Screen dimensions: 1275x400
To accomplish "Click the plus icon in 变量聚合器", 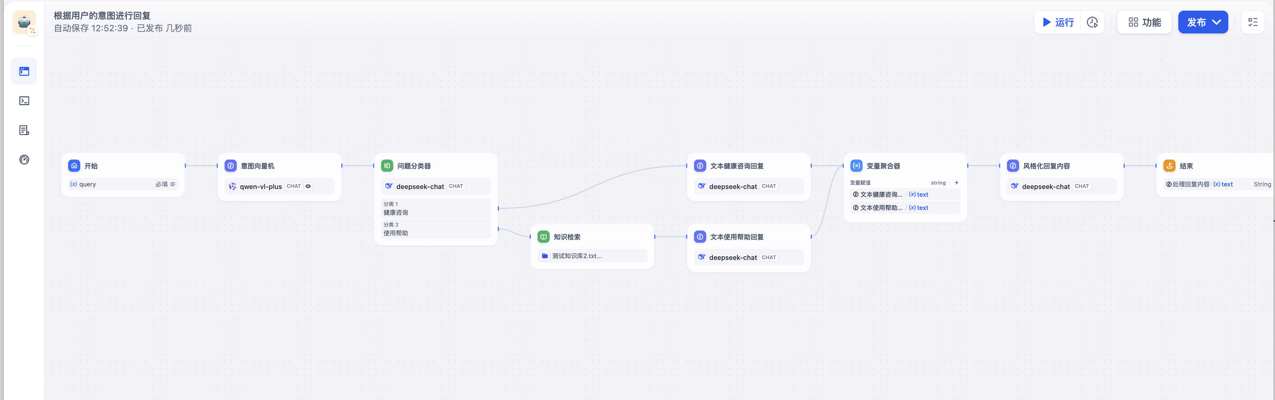I will pos(956,183).
